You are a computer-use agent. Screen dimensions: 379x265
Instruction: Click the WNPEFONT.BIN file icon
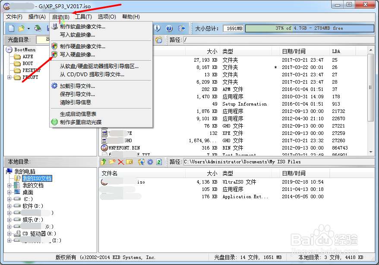[104, 148]
